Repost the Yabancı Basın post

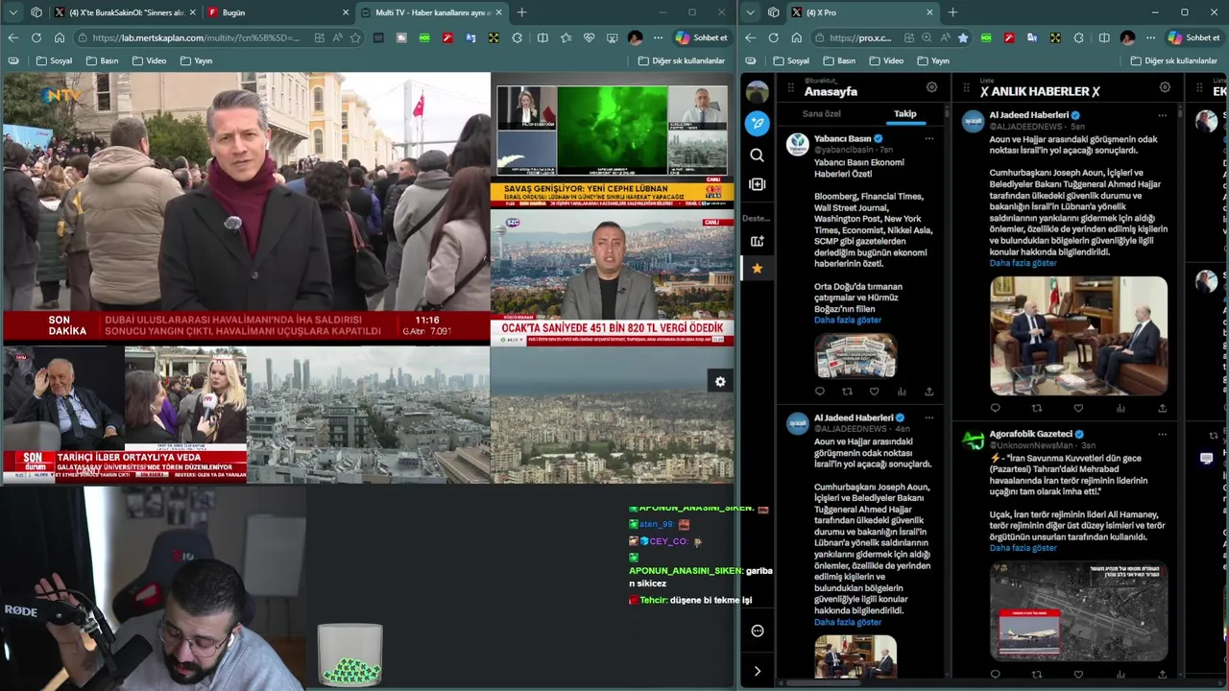847,392
